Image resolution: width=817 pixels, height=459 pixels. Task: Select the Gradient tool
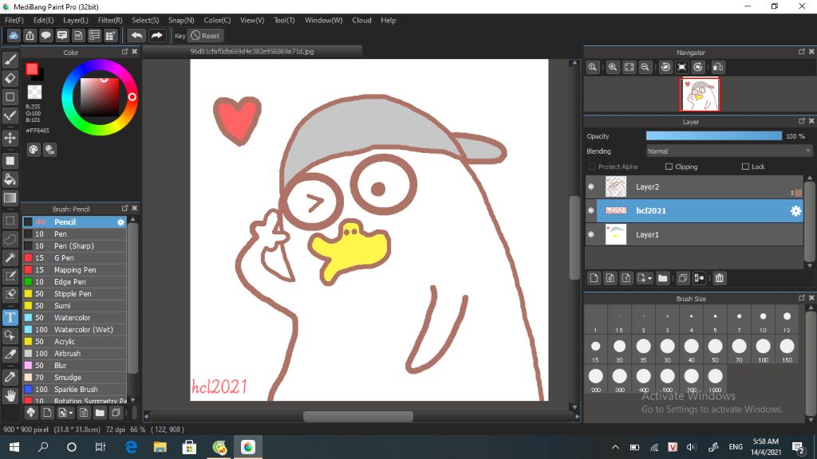(x=10, y=198)
